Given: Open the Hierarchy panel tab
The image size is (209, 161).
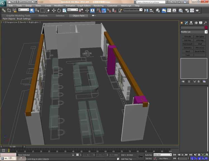Looking at the screenshot, I should 191,23.
